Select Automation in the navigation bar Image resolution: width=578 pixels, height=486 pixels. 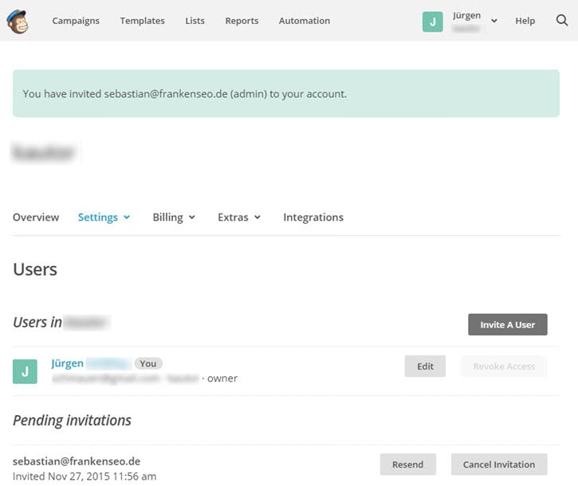[x=304, y=21]
